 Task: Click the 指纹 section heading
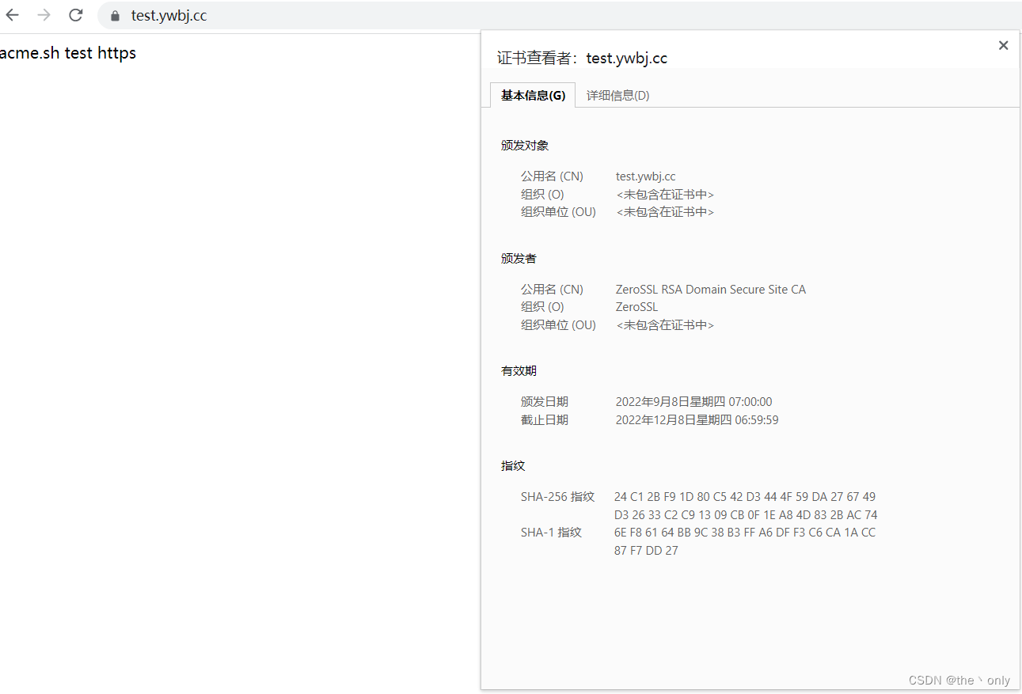(513, 466)
